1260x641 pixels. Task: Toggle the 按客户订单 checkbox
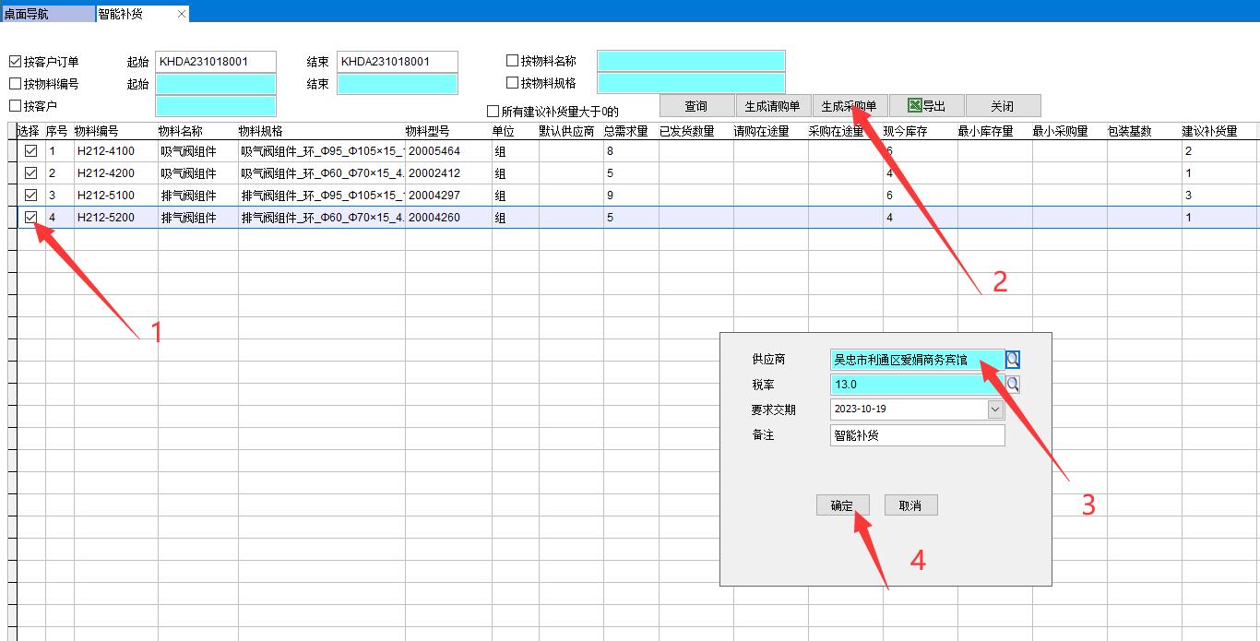point(15,62)
